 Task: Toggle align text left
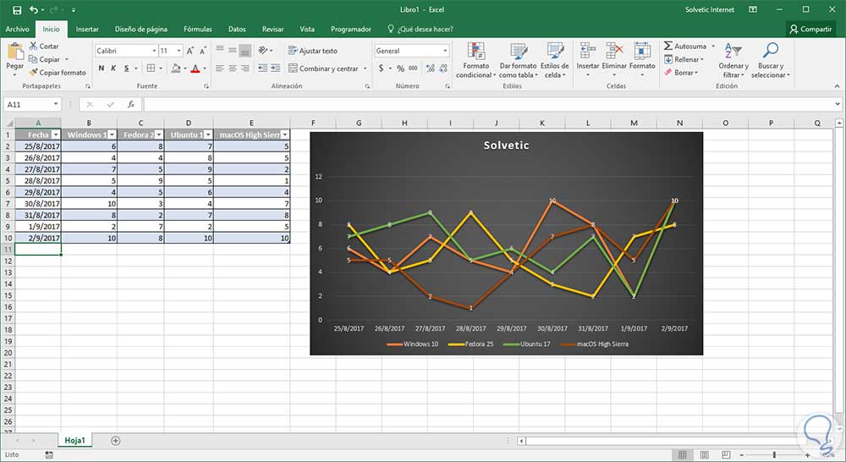pyautogui.click(x=220, y=68)
